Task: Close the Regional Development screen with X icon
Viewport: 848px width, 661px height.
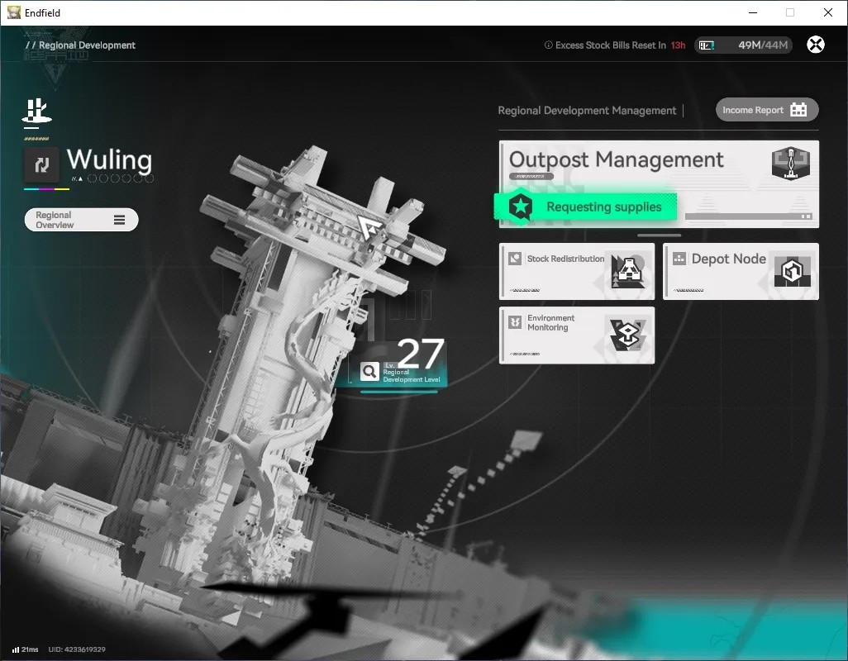Action: click(x=815, y=45)
